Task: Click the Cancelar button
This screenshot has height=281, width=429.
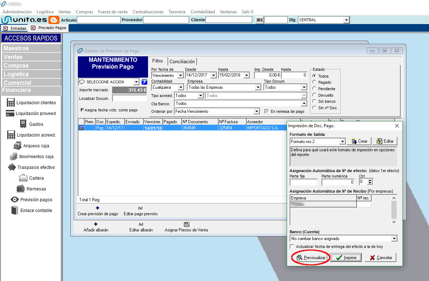Action: coord(380,258)
